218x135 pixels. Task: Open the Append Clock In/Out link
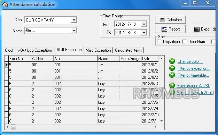(x=195, y=93)
